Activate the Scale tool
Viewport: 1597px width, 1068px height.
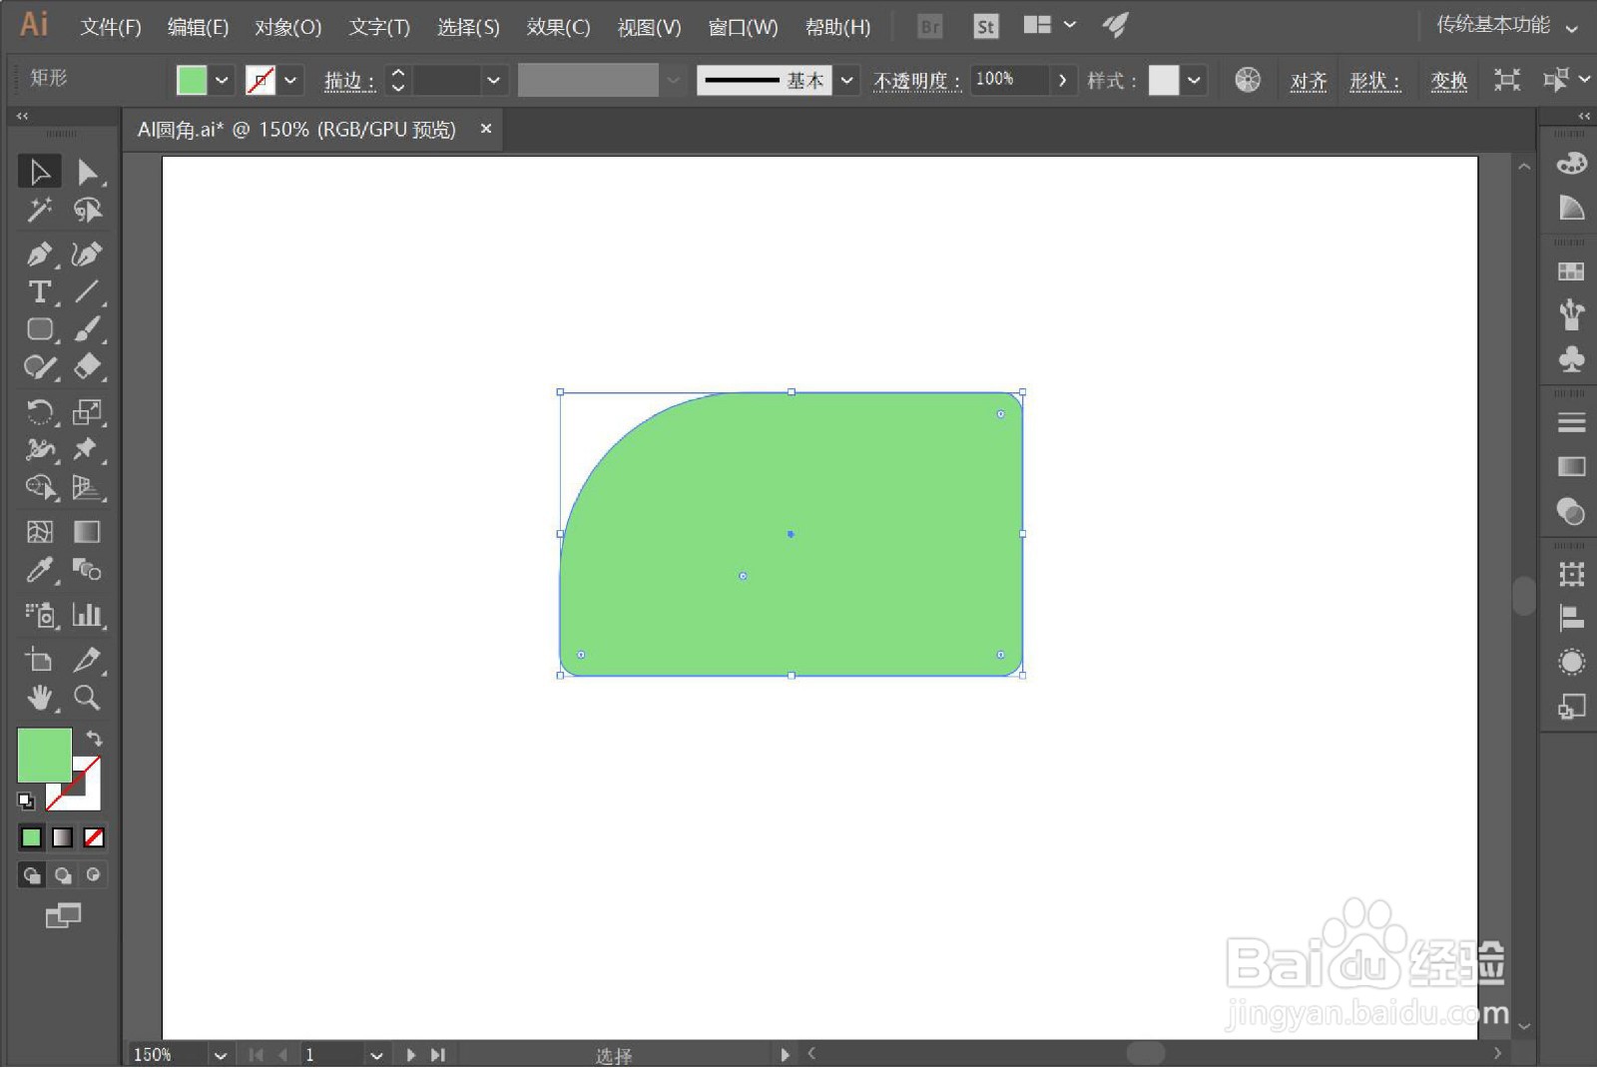pyautogui.click(x=88, y=411)
